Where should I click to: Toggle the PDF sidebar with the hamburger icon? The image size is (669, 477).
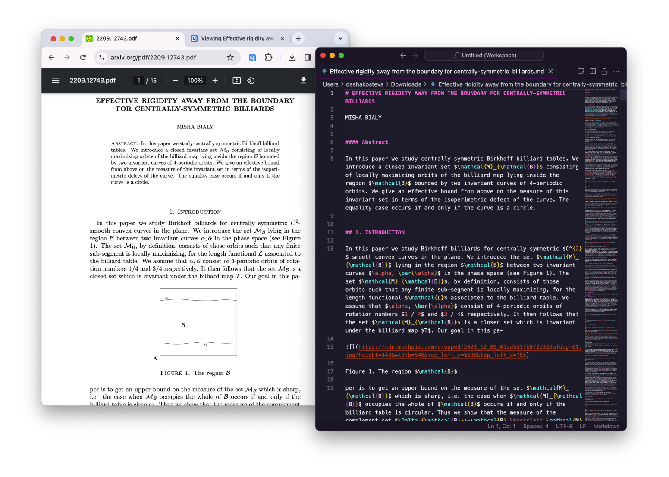(x=56, y=80)
